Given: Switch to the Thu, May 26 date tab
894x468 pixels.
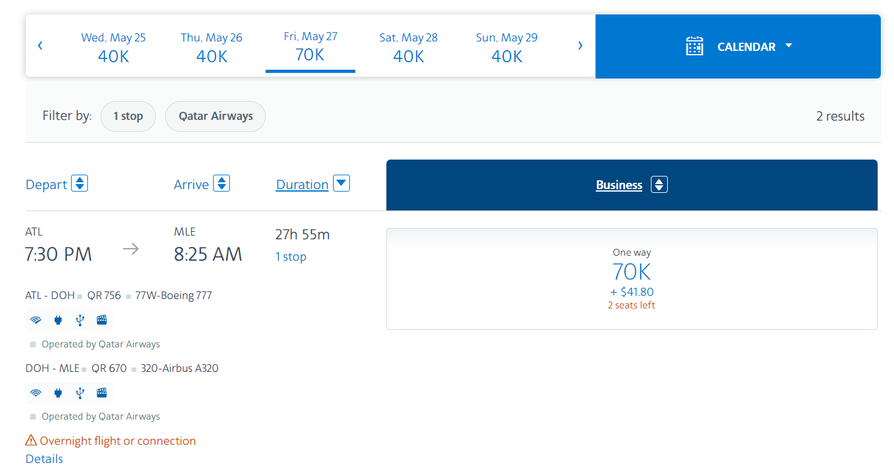Looking at the screenshot, I should point(212,46).
